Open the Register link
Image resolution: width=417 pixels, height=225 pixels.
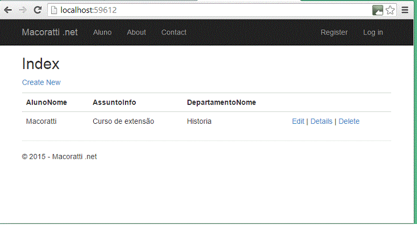[334, 32]
